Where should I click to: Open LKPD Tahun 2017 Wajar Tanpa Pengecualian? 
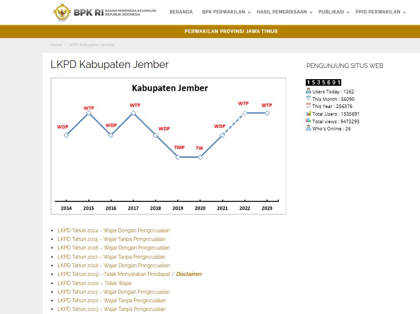111,257
